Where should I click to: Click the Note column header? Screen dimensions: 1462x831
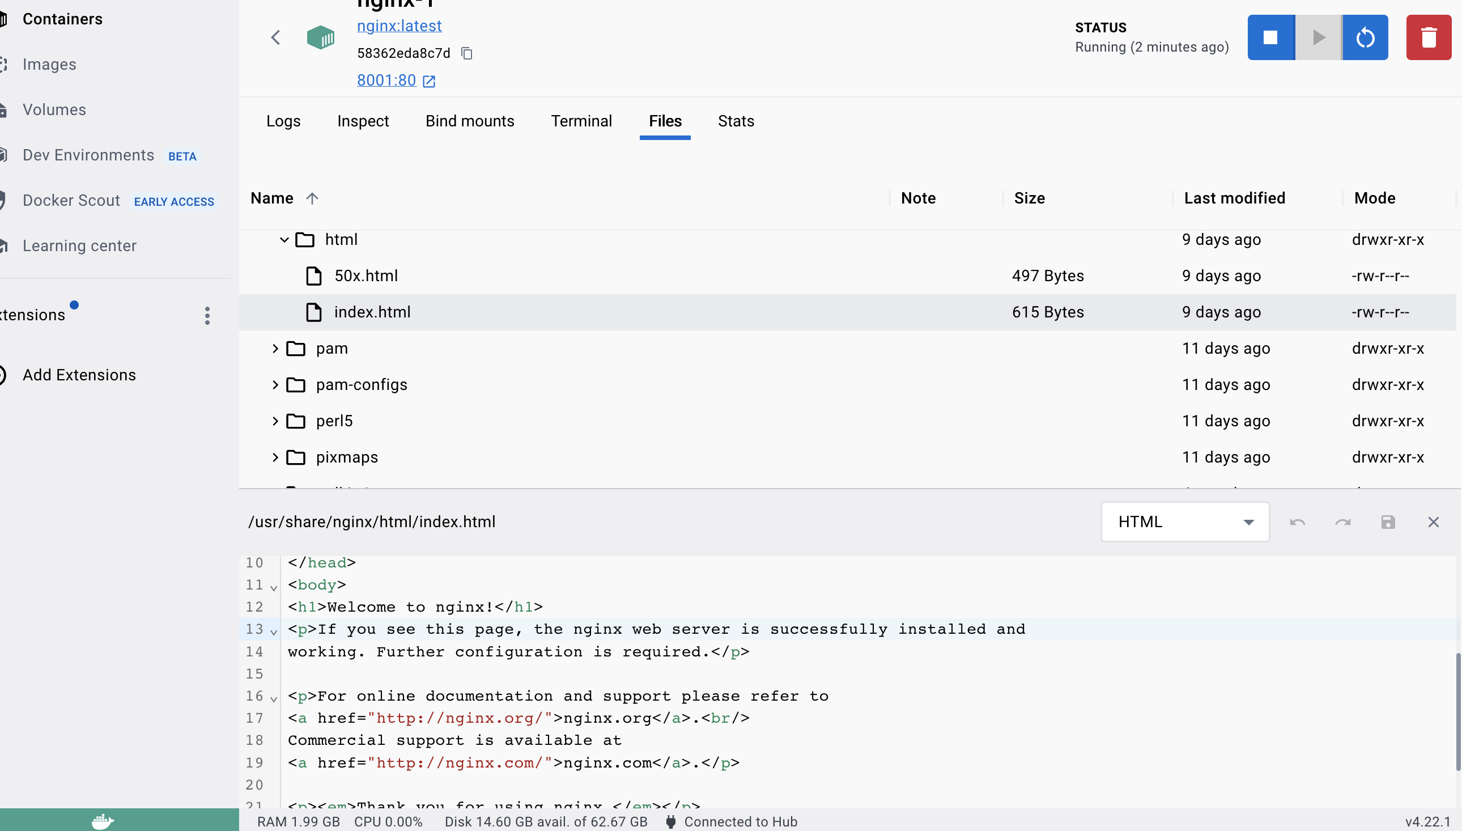(x=919, y=198)
